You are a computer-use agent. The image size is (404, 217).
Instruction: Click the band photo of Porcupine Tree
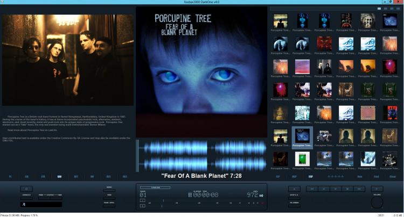click(x=68, y=60)
